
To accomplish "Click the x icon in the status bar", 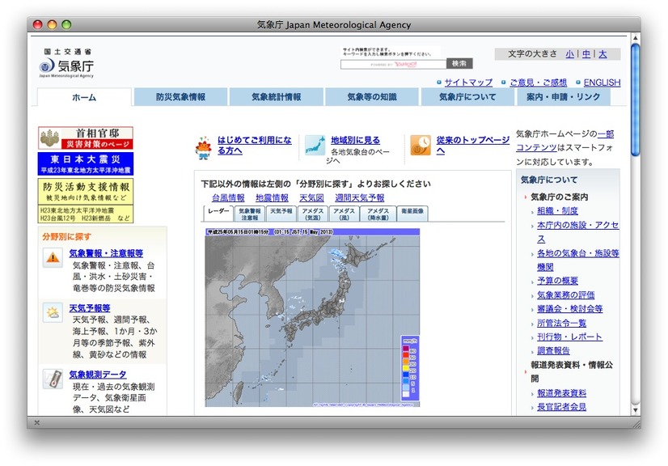I will pyautogui.click(x=36, y=422).
